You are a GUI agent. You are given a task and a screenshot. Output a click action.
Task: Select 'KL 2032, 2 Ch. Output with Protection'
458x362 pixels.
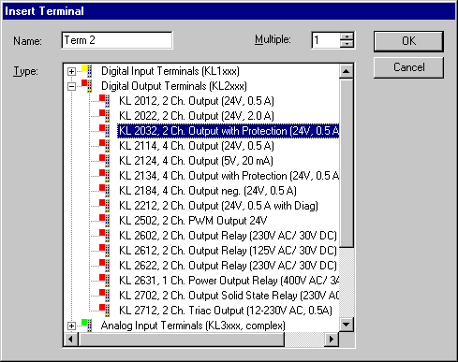click(229, 131)
